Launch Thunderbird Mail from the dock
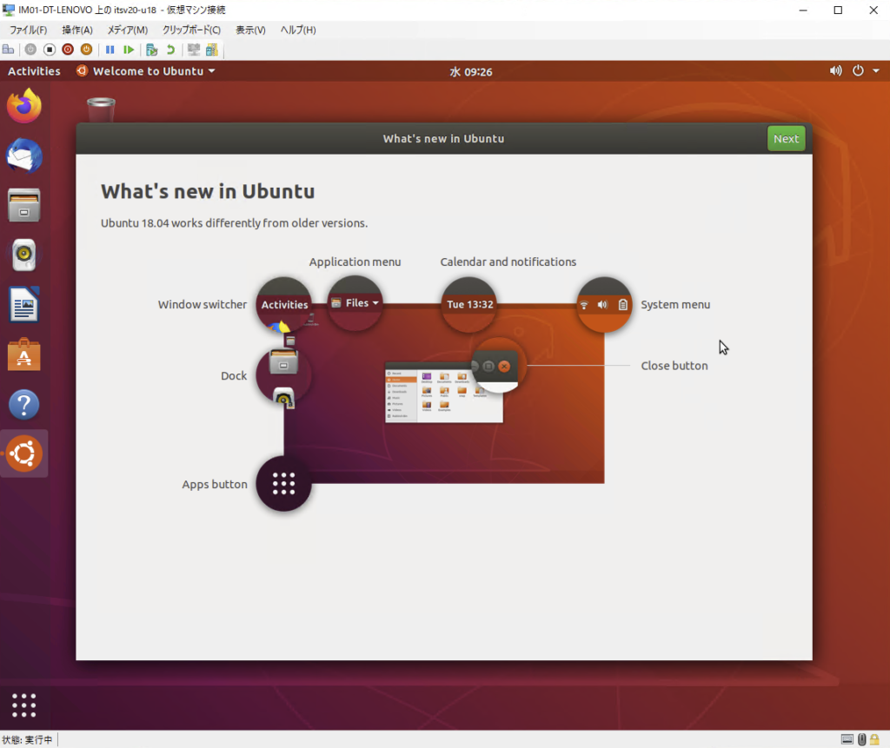Image resolution: width=890 pixels, height=748 pixels. pos(24,156)
